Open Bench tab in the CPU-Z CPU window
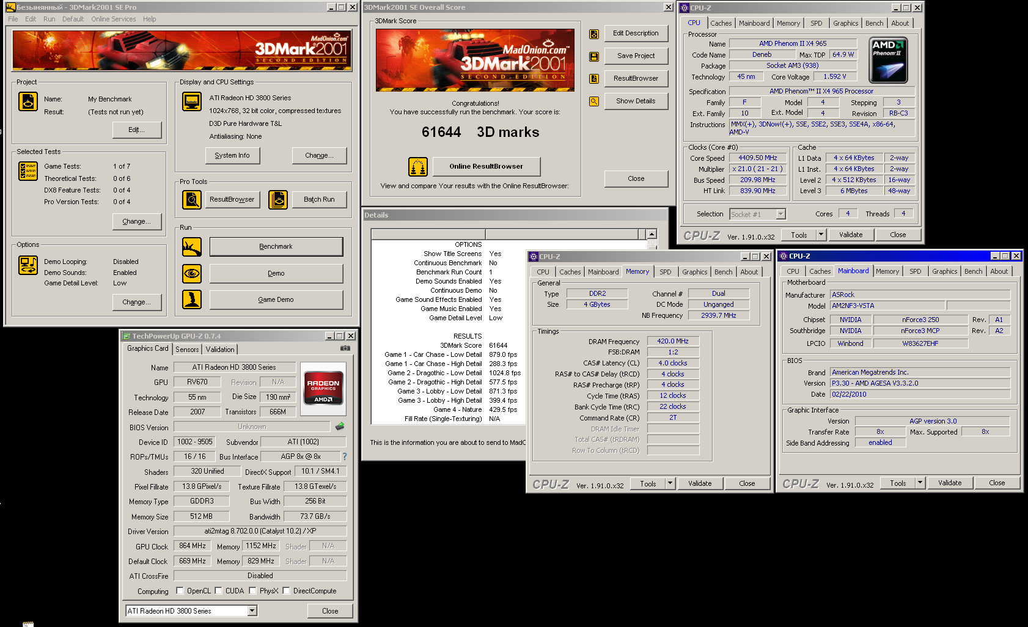This screenshot has height=627, width=1028. 875,23
